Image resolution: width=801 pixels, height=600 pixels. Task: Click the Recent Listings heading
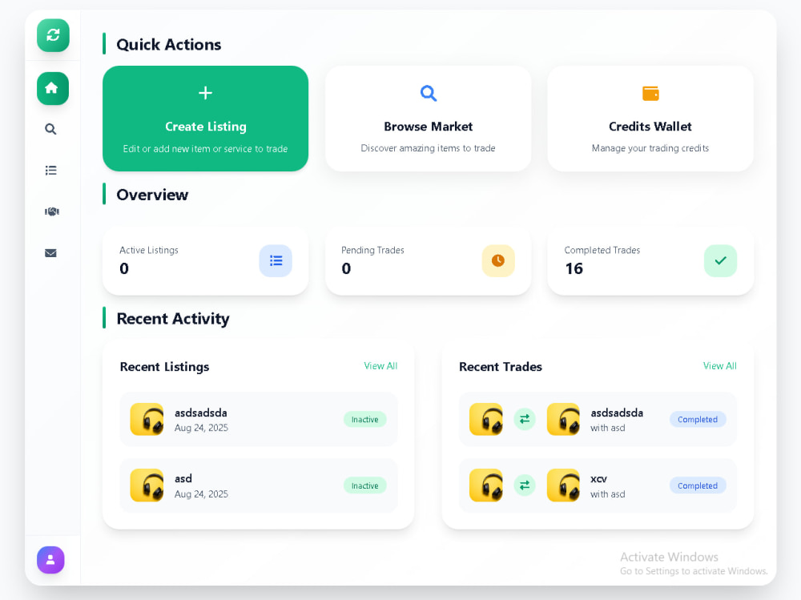coord(164,366)
